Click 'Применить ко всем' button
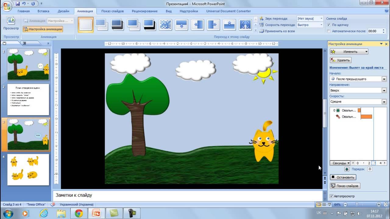 coord(277,31)
